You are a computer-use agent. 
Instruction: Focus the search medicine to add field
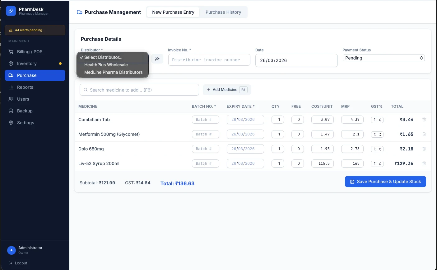(139, 90)
